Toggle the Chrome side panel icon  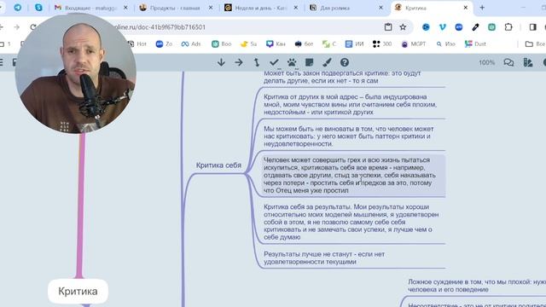tap(532, 26)
